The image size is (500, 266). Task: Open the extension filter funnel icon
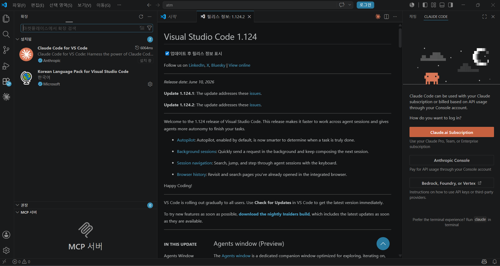(x=150, y=28)
